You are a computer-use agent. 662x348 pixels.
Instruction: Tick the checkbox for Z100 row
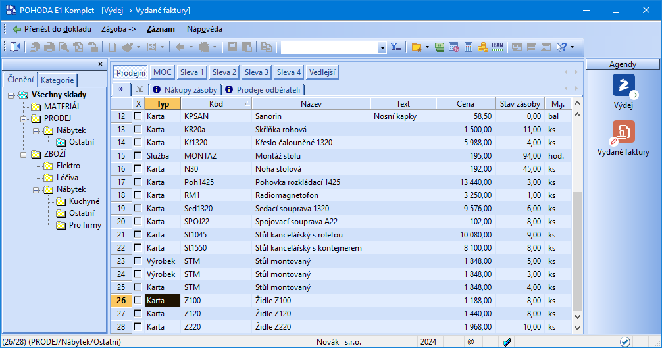(138, 301)
